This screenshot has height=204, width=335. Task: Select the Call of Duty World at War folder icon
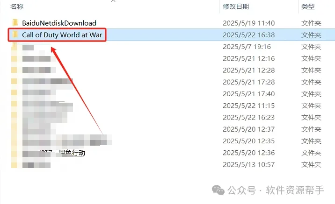click(15, 35)
